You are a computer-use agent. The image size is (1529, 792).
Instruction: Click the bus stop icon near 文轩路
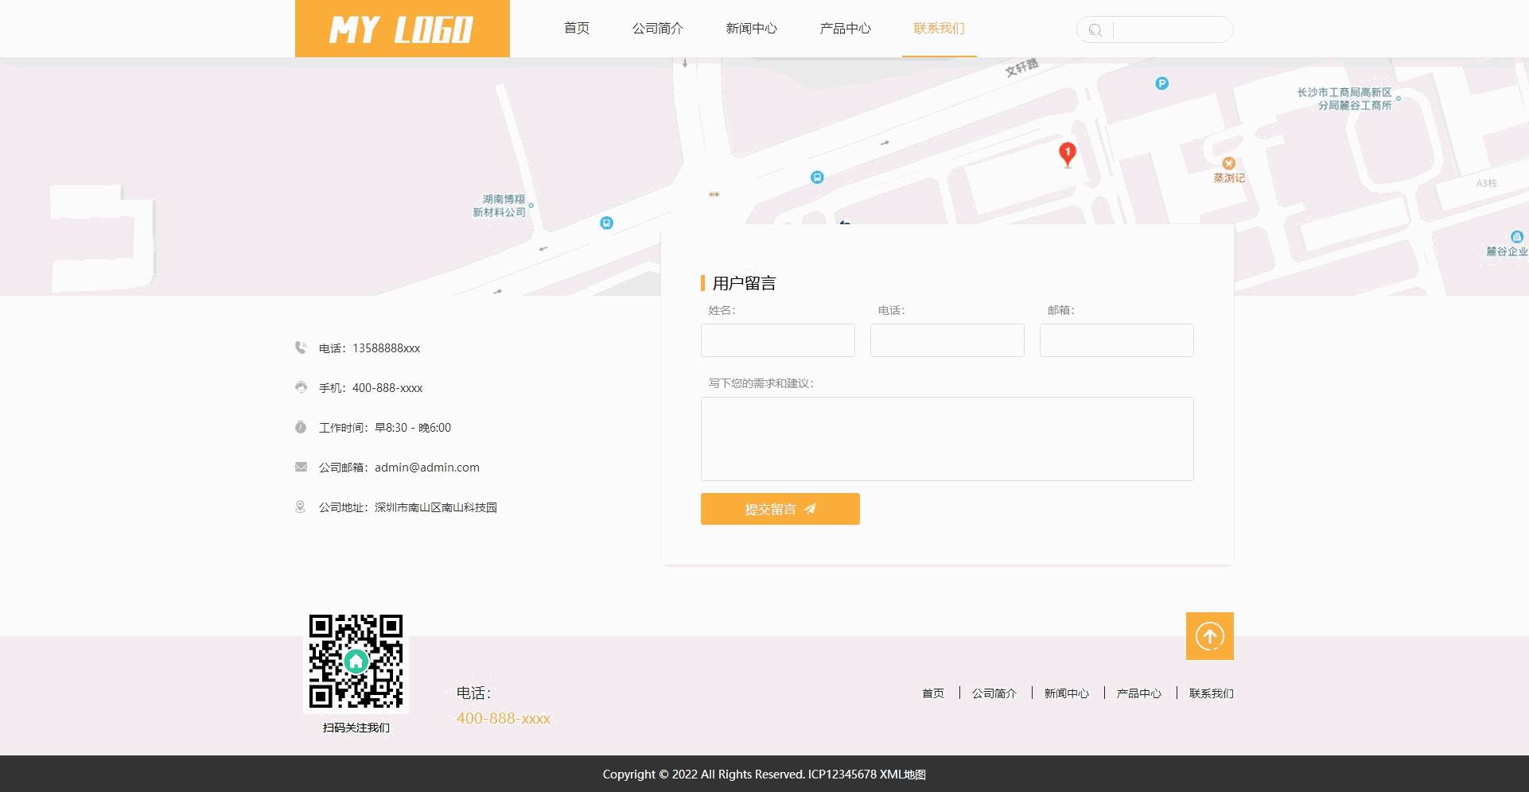(x=817, y=177)
